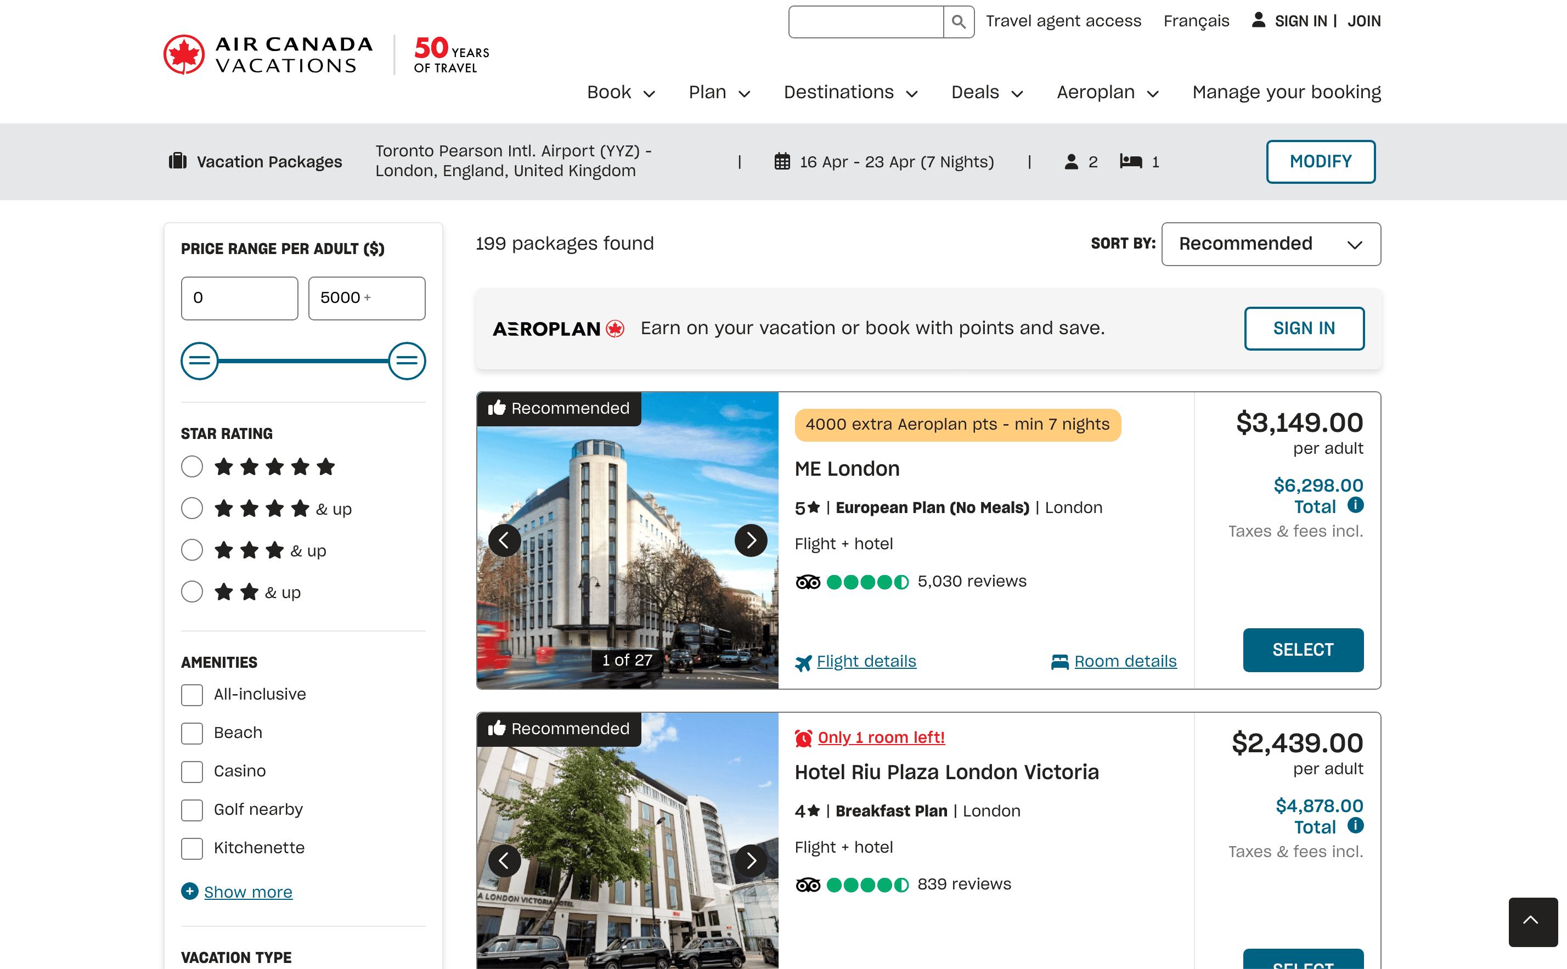Show previous photo of ME London

[x=504, y=540]
